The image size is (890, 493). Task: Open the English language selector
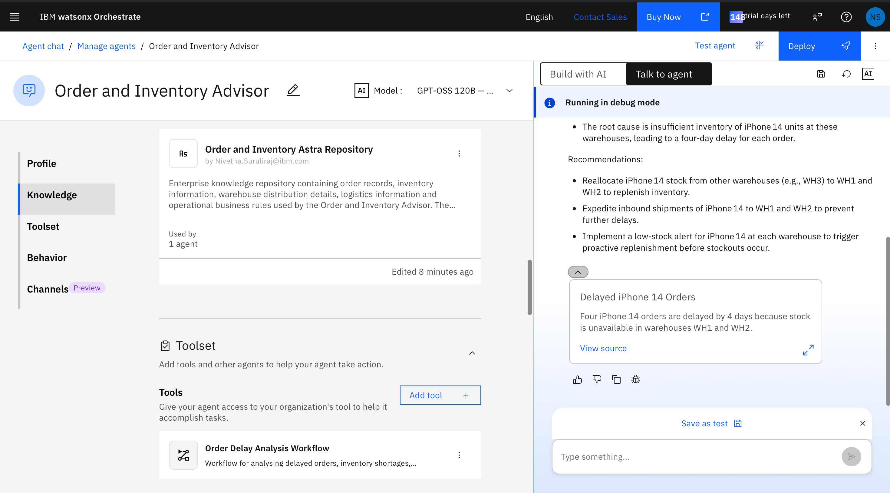[539, 17]
